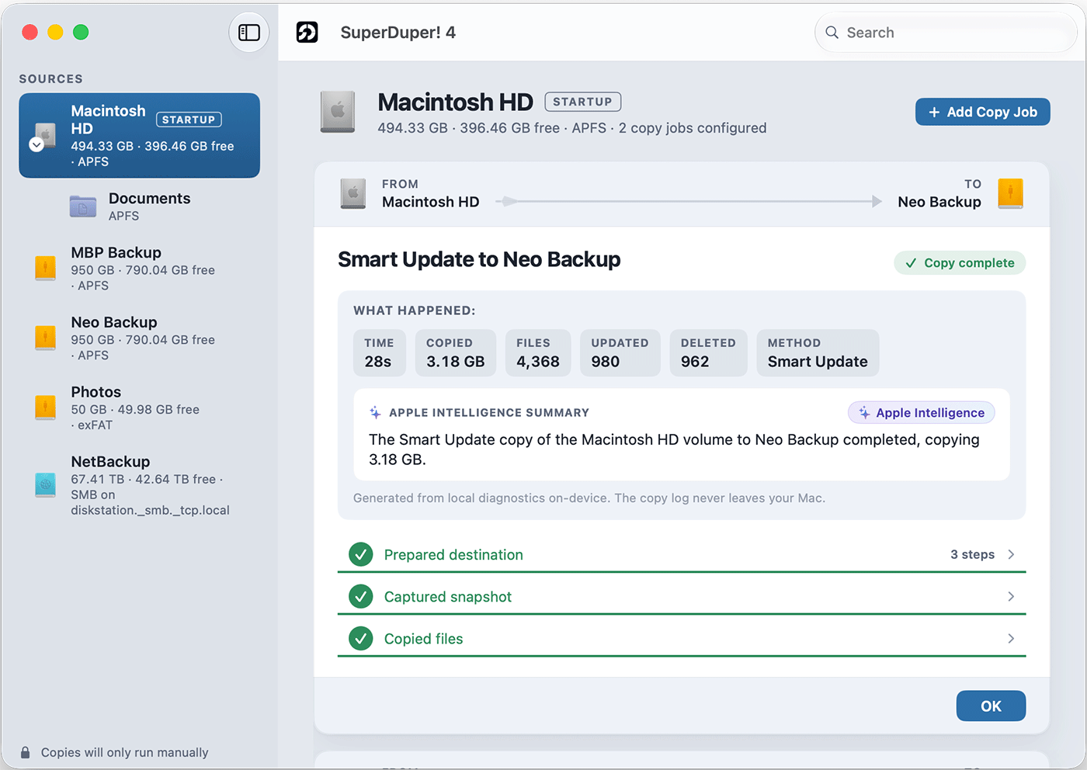Click the UPDATED 980 stat tile
The image size is (1087, 770).
[x=620, y=353]
